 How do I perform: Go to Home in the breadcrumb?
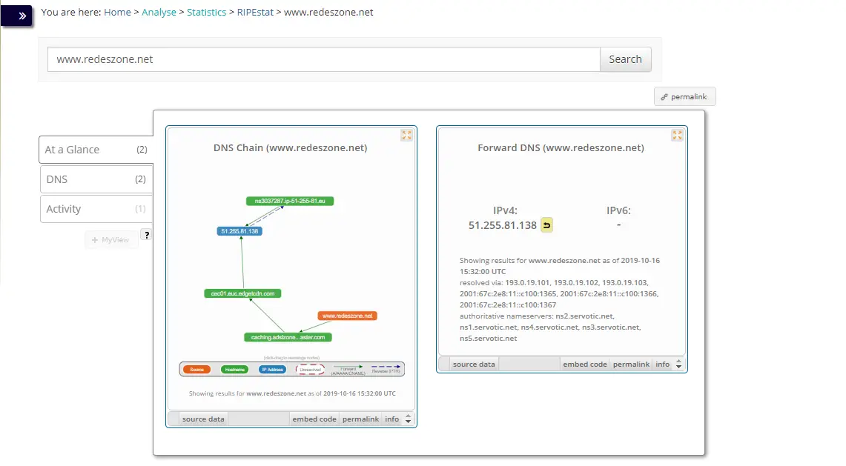117,13
